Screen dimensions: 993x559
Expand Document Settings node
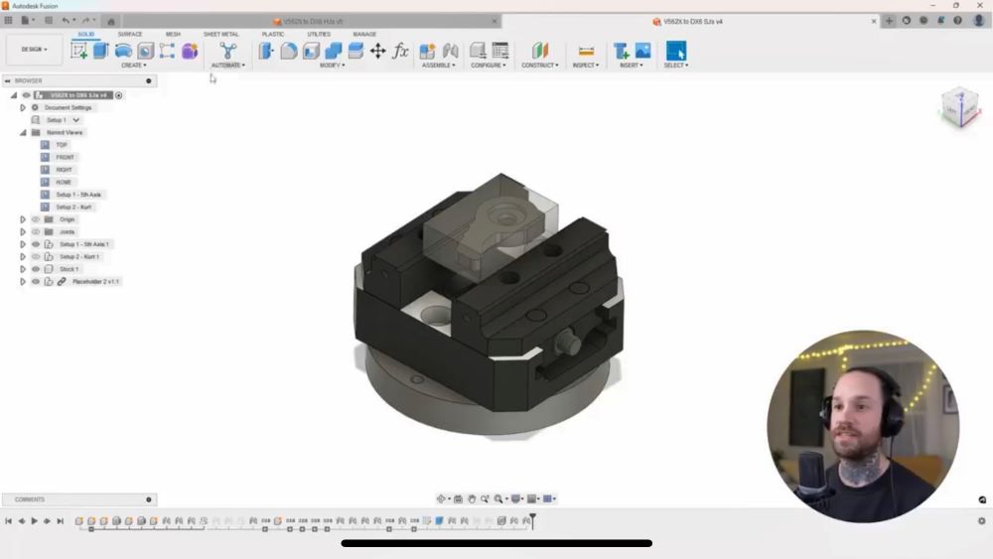pos(23,107)
